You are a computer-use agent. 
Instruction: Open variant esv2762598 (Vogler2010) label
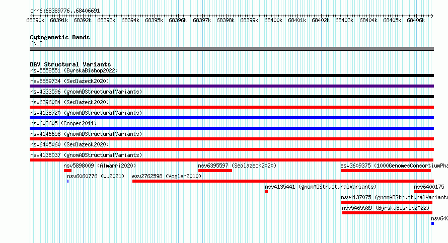click(x=167, y=176)
